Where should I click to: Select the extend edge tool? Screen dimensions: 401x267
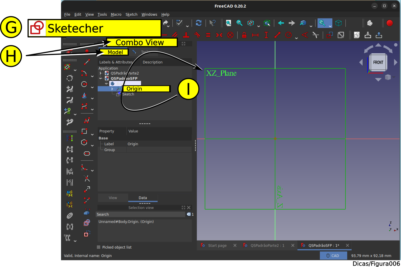click(87, 190)
